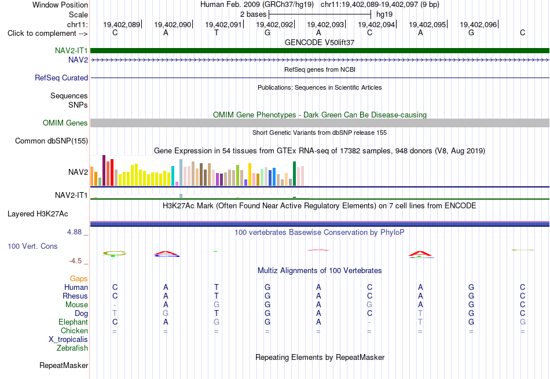Click the 2 bases scale bar
Image resolution: width=550 pixels, height=379 pixels.
point(320,14)
